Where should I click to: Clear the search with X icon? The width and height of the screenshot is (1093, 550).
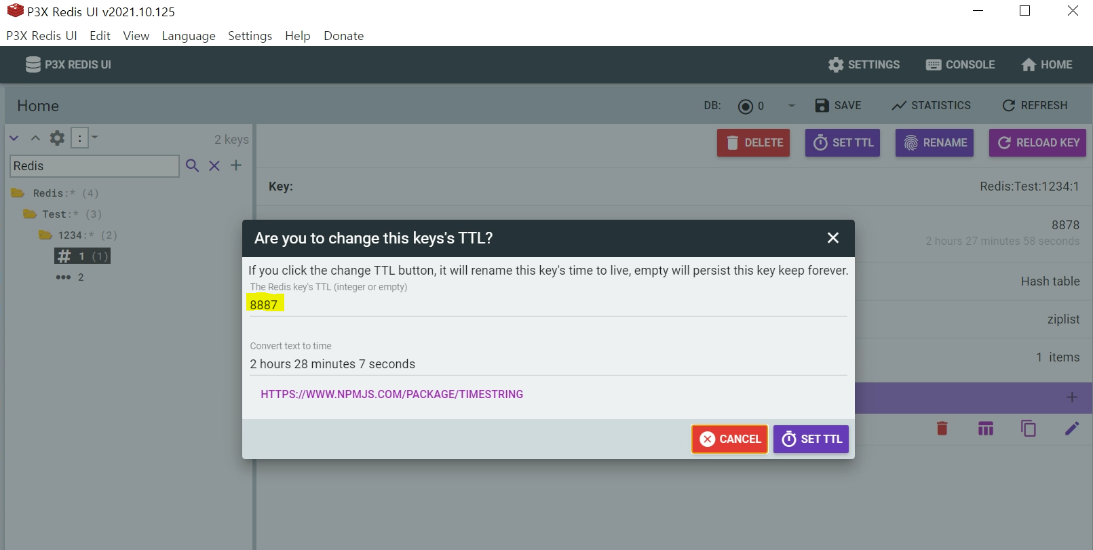click(214, 165)
